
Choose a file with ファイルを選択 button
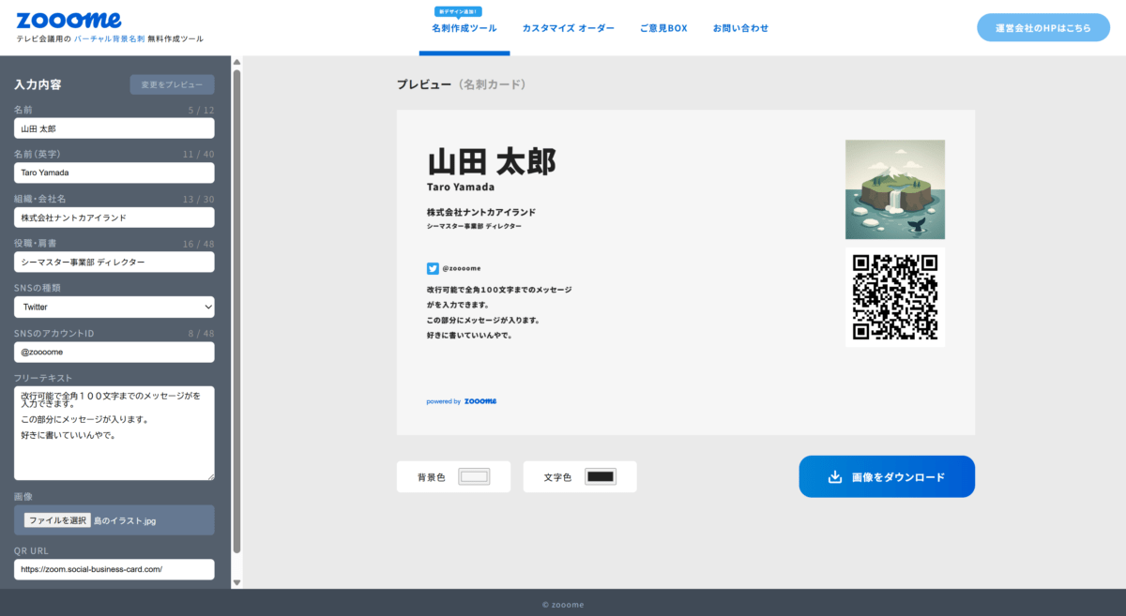(57, 520)
